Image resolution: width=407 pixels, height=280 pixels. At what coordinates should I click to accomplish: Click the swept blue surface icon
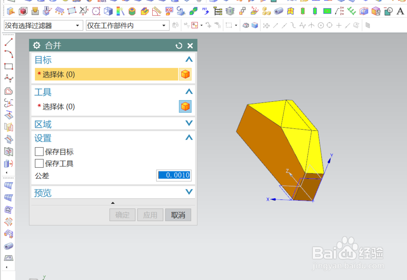(9, 186)
